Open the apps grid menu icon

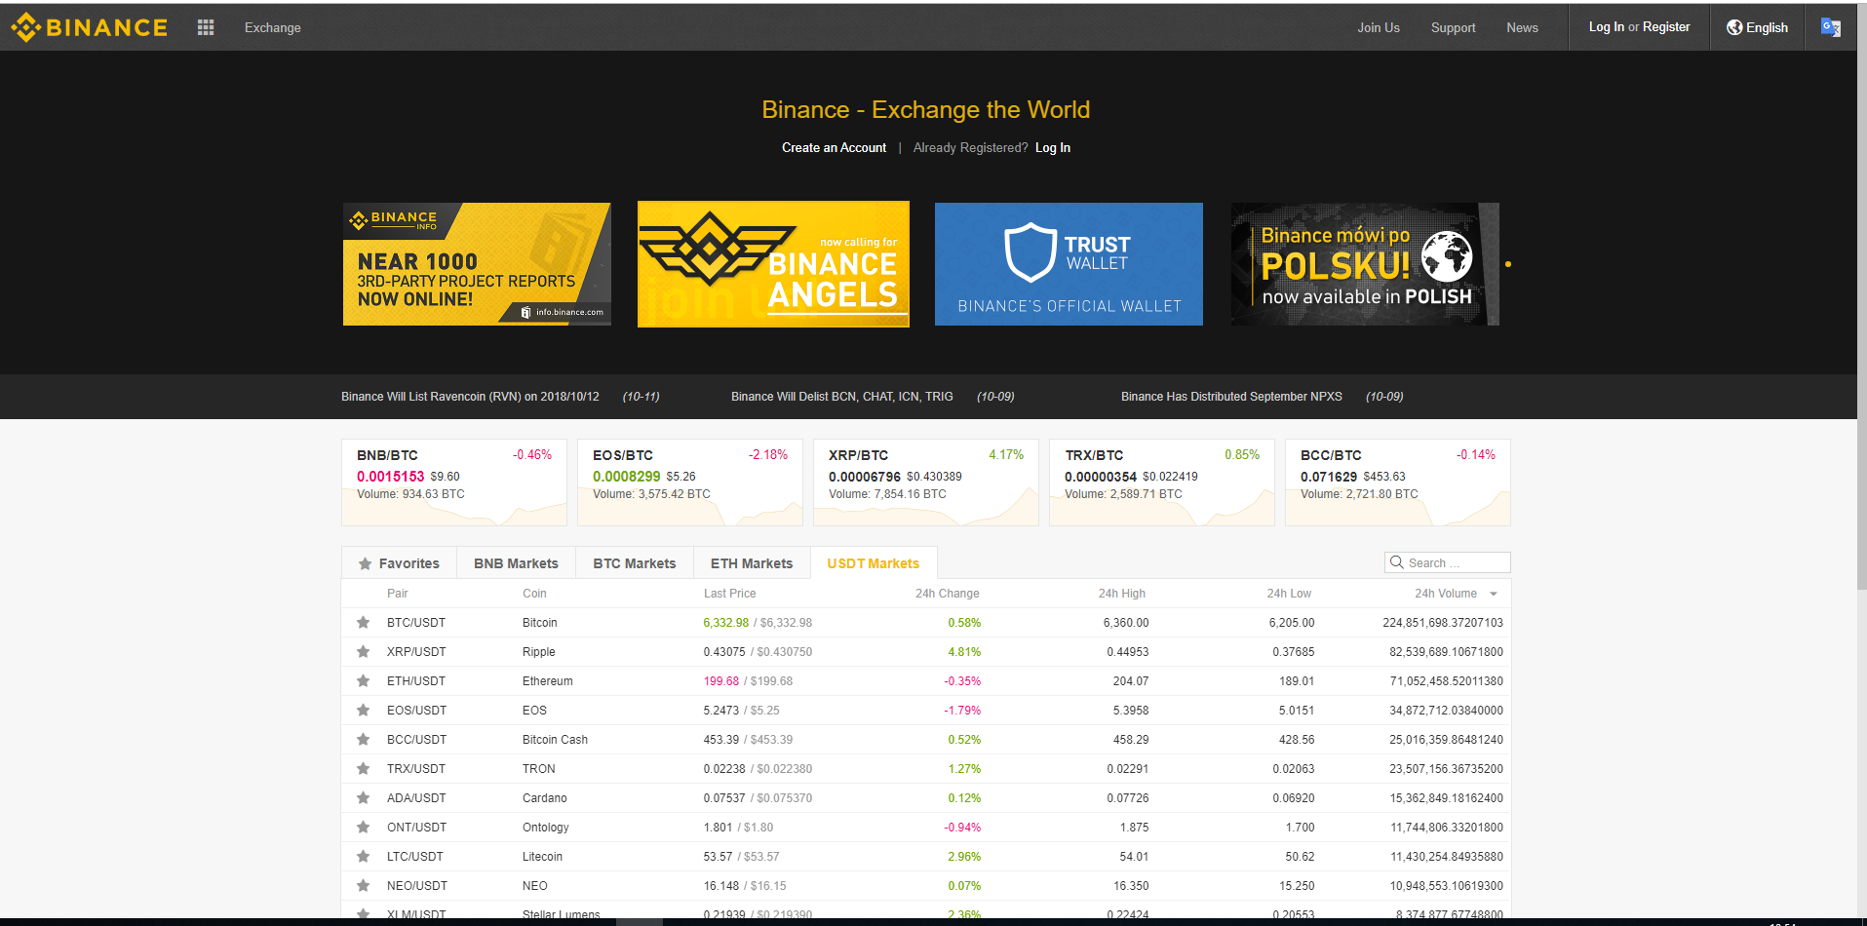pos(206,27)
